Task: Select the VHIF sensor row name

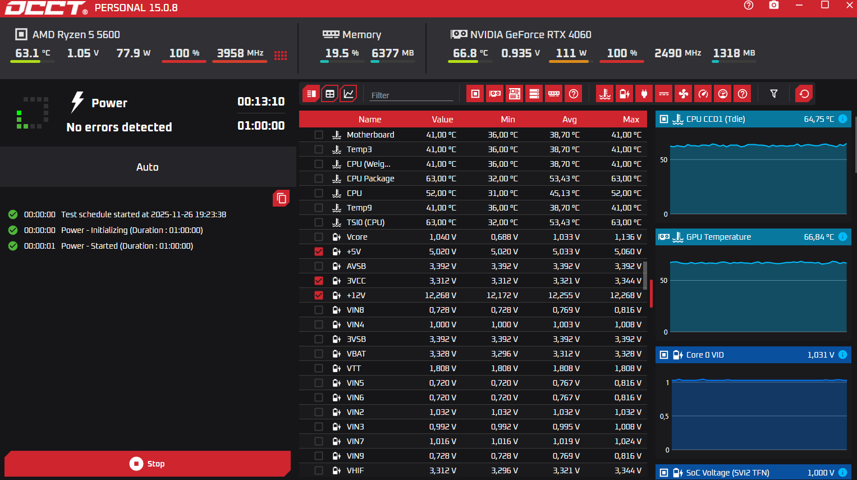Action: [355, 470]
